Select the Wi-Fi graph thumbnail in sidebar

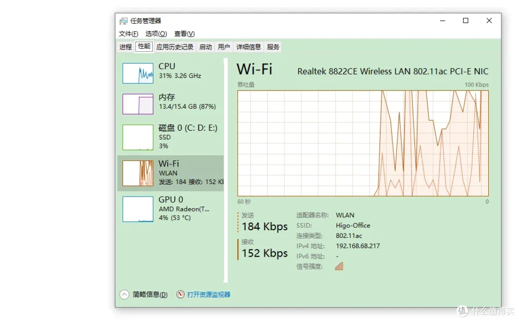(x=138, y=173)
